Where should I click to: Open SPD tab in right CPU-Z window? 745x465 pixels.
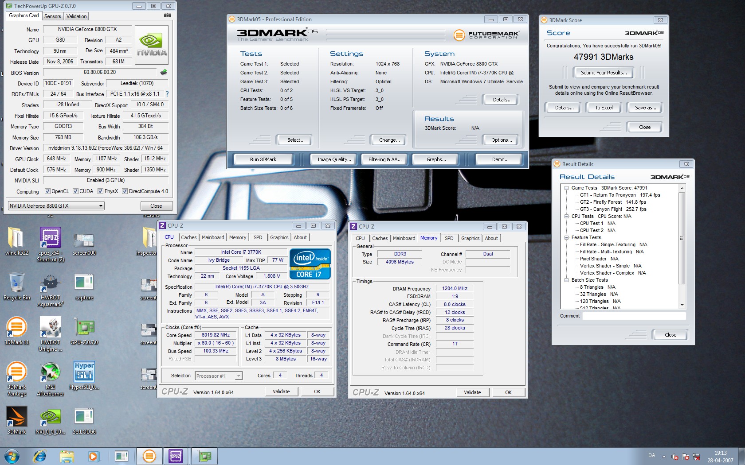tap(449, 238)
